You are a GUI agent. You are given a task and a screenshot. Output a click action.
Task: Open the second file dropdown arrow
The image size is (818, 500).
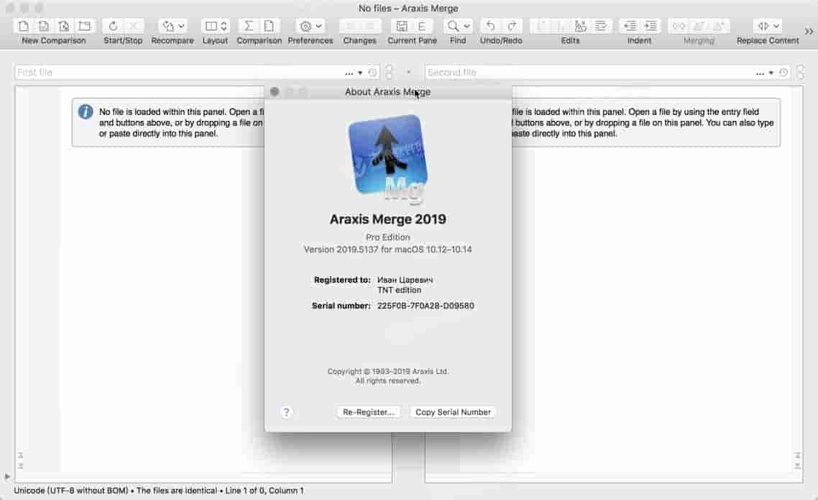point(771,73)
